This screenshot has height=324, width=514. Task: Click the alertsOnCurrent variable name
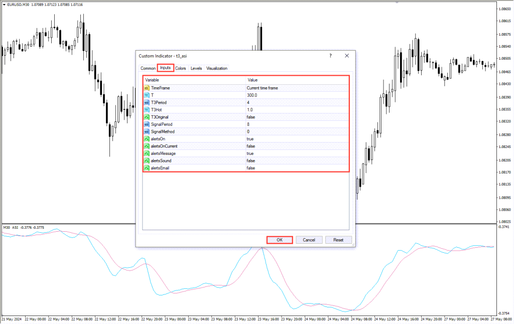[164, 146]
